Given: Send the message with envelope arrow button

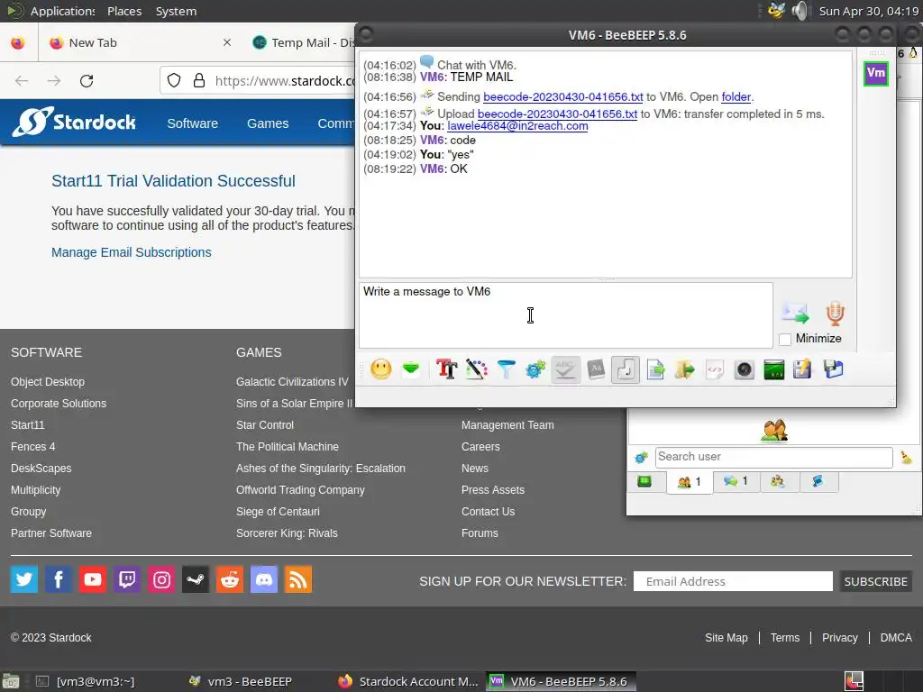Looking at the screenshot, I should [x=795, y=314].
